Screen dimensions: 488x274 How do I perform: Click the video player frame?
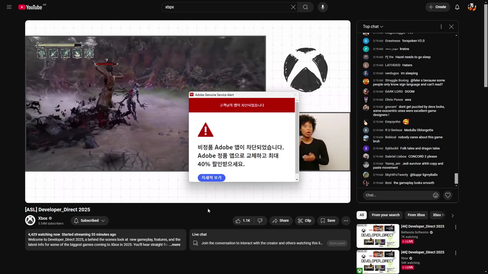[188, 112]
